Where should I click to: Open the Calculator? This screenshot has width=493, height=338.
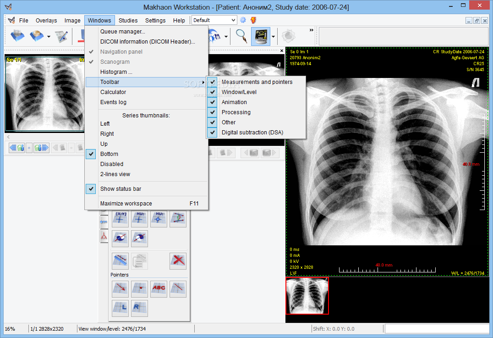pyautogui.click(x=147, y=92)
